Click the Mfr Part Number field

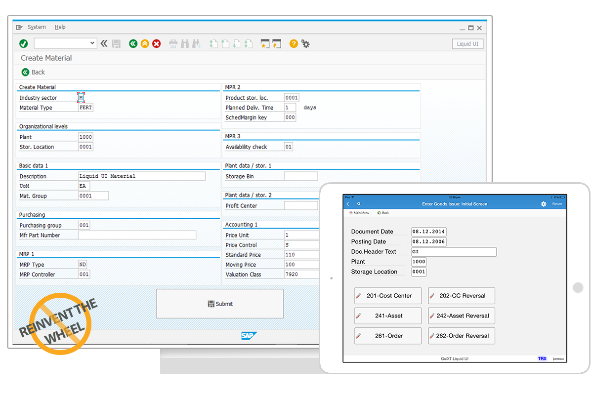point(137,235)
